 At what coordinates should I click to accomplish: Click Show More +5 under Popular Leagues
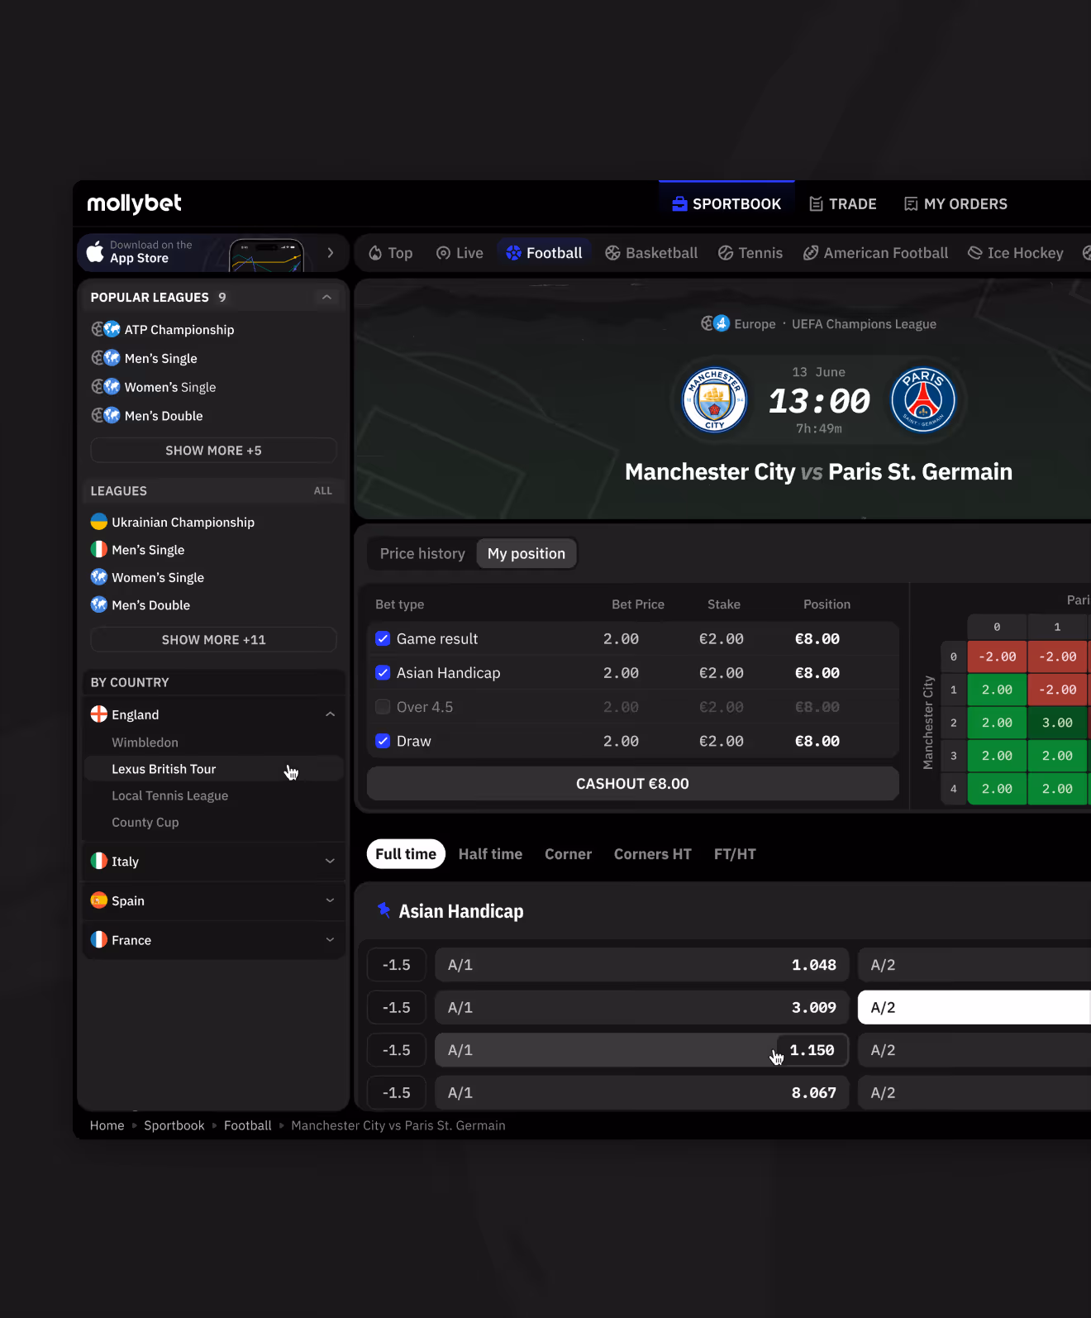point(213,451)
